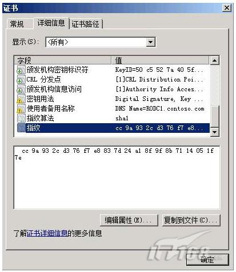Screen dimensions: 236x272
Task: Sort by the 字段 column header
Action: tap(63, 60)
